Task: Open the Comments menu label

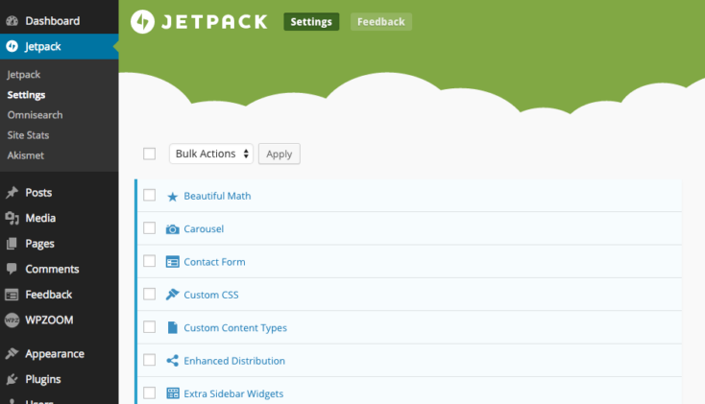Action: pyautogui.click(x=52, y=269)
